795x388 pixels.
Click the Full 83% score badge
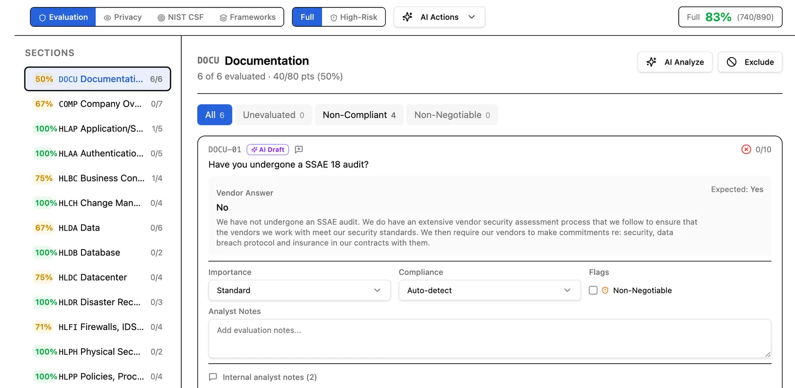pos(730,17)
